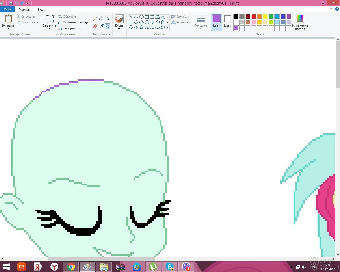
Task: Choose the Rectangle shape
Action: [147, 17]
